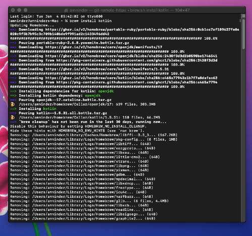Screen dimensions: 252x236
Task: Click green 'openjdk' in kotlin dependency line
Action: click(93, 95)
